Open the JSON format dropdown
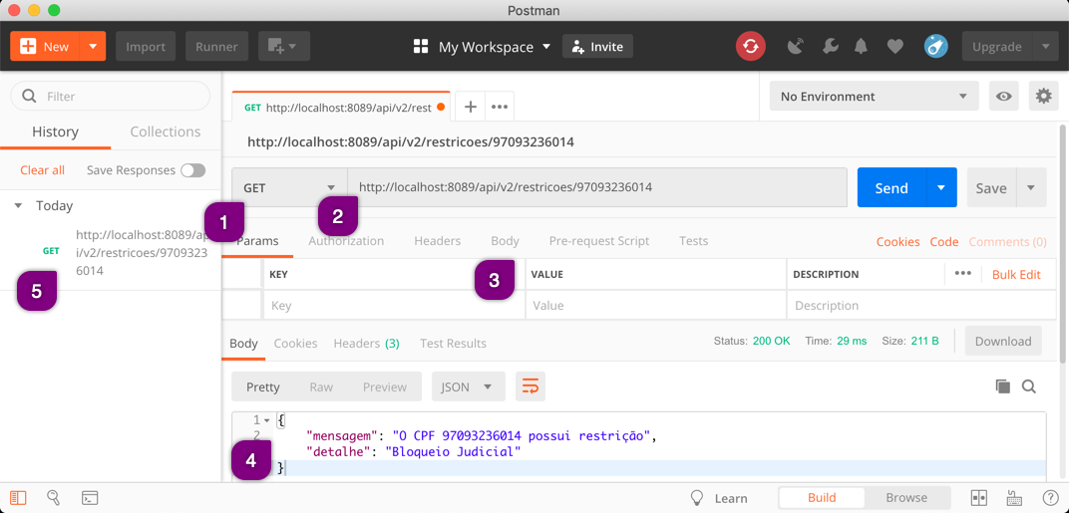This screenshot has width=1069, height=513. point(468,386)
